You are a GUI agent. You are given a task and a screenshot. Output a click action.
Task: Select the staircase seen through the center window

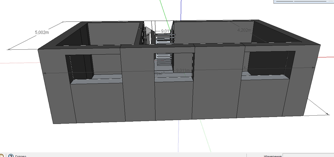pyautogui.click(x=164, y=59)
